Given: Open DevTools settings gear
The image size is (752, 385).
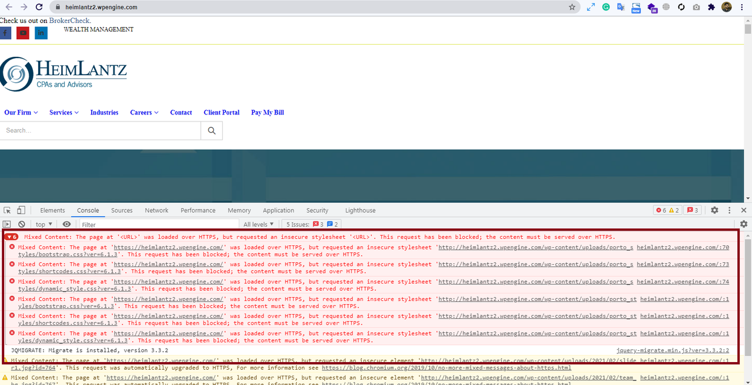Looking at the screenshot, I should [714, 210].
